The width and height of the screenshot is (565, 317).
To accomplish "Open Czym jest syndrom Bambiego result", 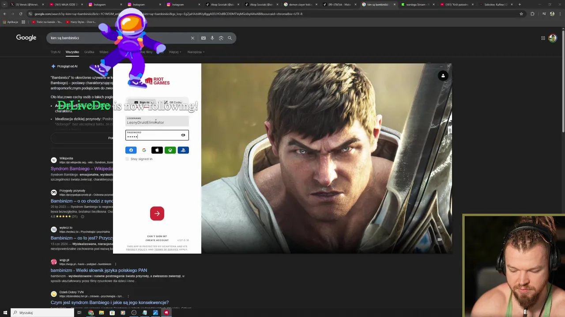I will tap(109, 302).
